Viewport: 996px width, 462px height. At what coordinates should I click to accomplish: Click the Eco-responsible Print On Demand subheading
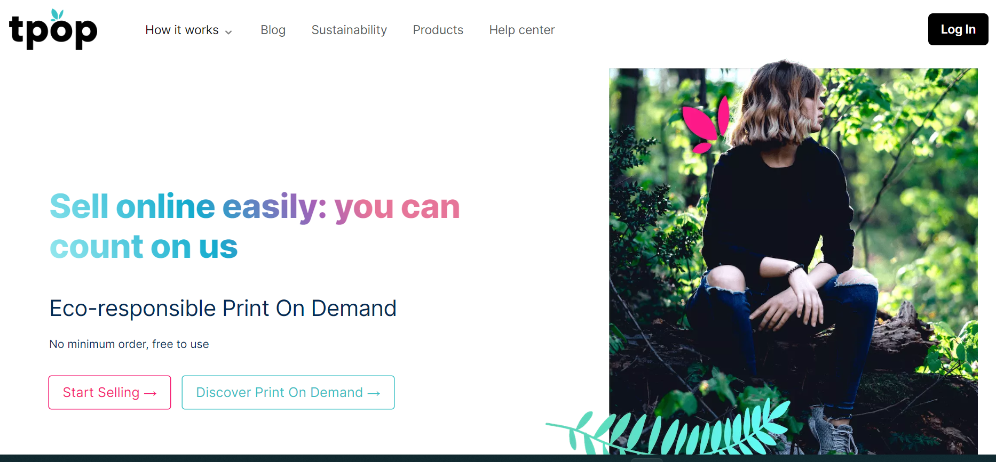[x=223, y=309]
